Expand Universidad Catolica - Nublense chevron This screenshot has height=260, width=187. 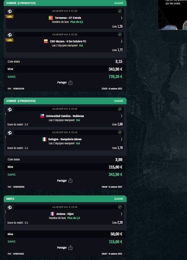[122, 116]
